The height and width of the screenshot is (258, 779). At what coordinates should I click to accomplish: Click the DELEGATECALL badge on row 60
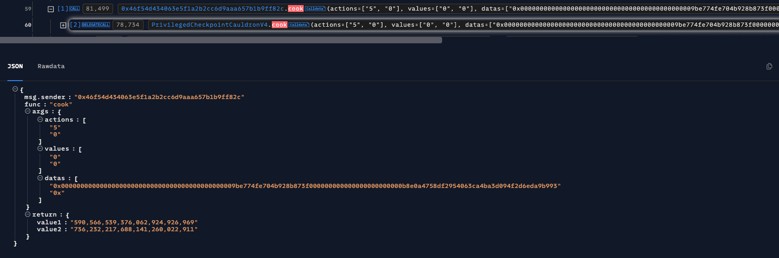[96, 25]
